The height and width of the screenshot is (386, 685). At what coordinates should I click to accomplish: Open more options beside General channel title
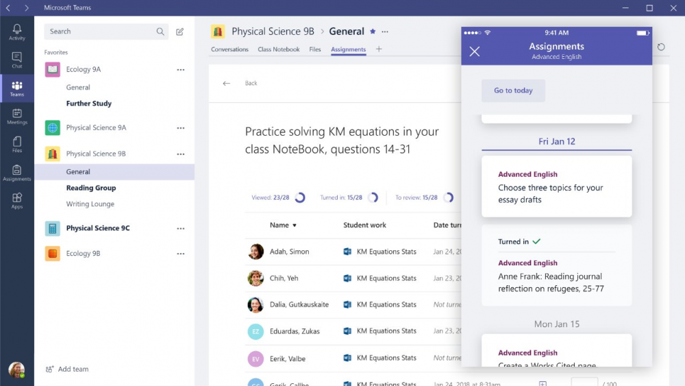(385, 32)
